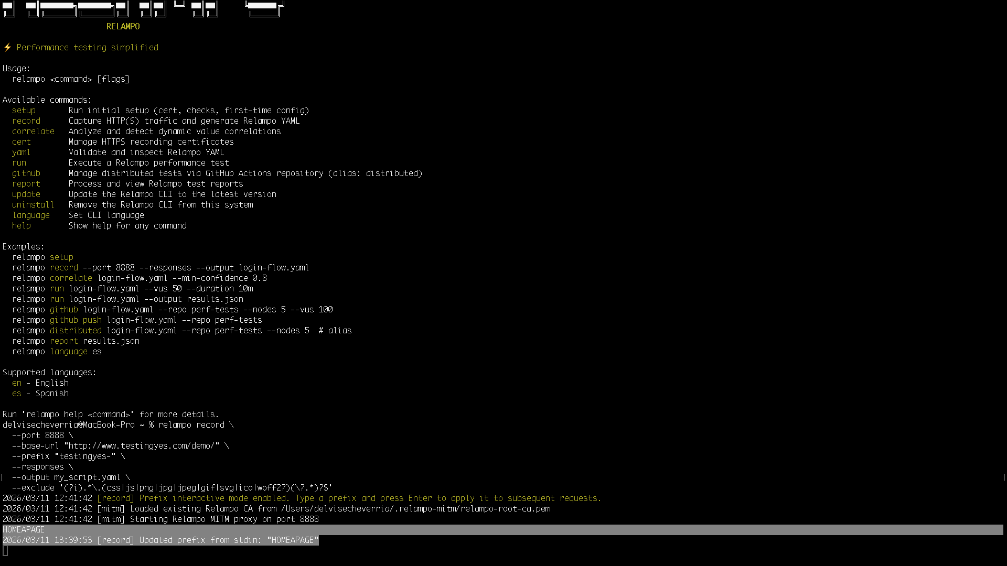Click the run command entry

pyautogui.click(x=19, y=162)
